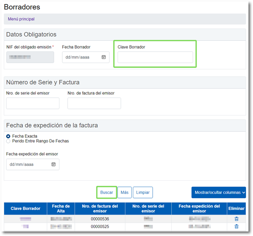This screenshot has width=253, height=236.
Task: Open calendar picker for Fecha Borrador
Action: pos(104,57)
